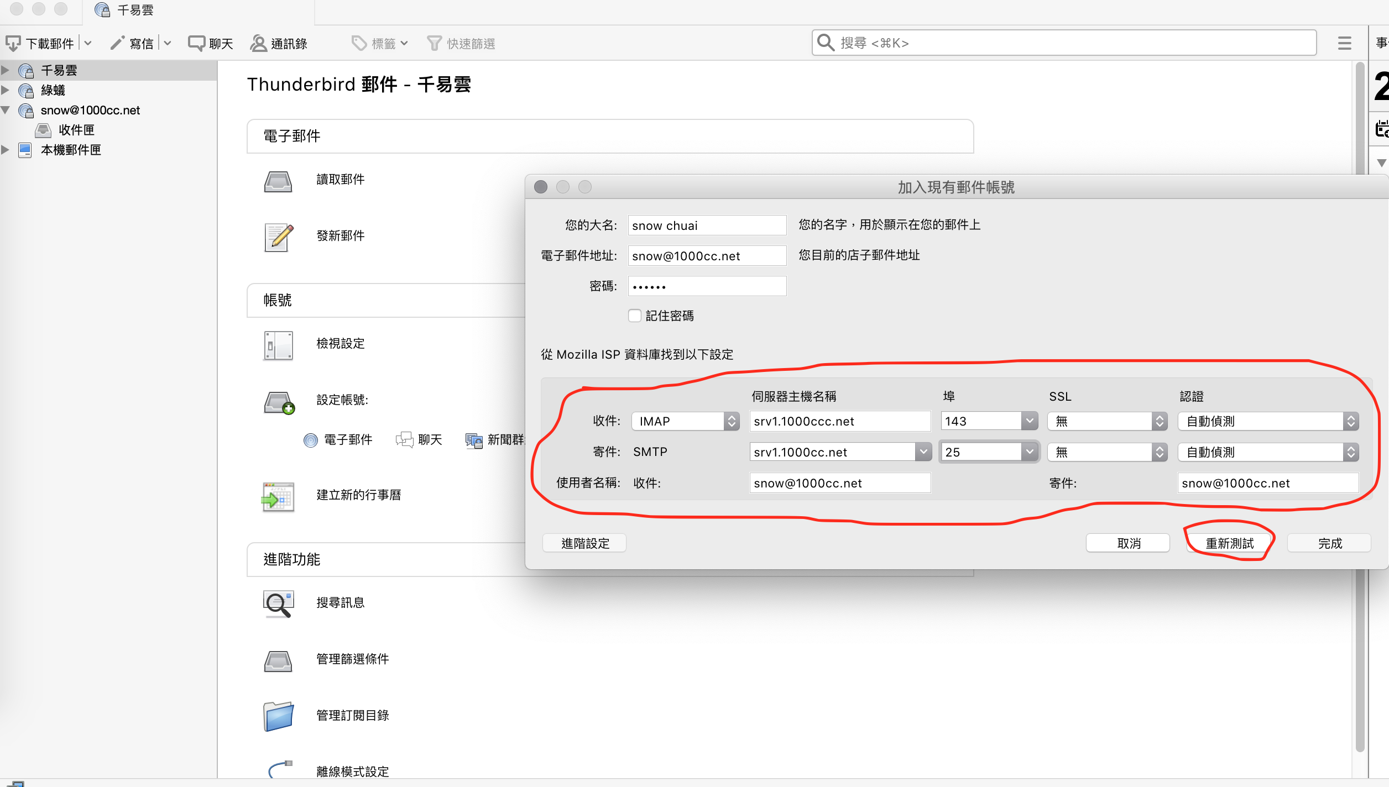This screenshot has width=1389, height=787.
Task: Open outgoing SMTP hostname dropdown arrow
Action: pos(923,452)
